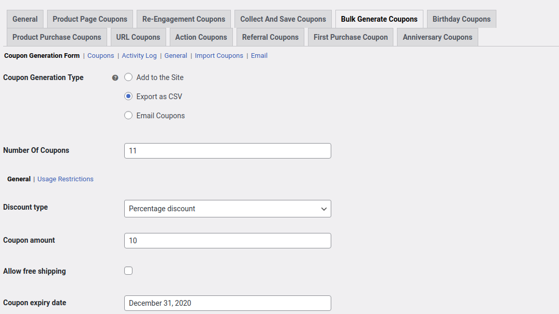The width and height of the screenshot is (559, 314).
Task: Switch to the Birthday Coupons tab
Action: pos(461,19)
